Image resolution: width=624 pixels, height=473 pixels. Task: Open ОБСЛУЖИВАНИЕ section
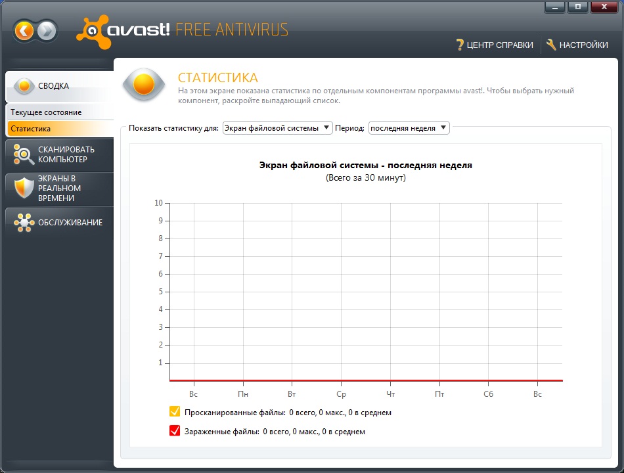(x=60, y=223)
